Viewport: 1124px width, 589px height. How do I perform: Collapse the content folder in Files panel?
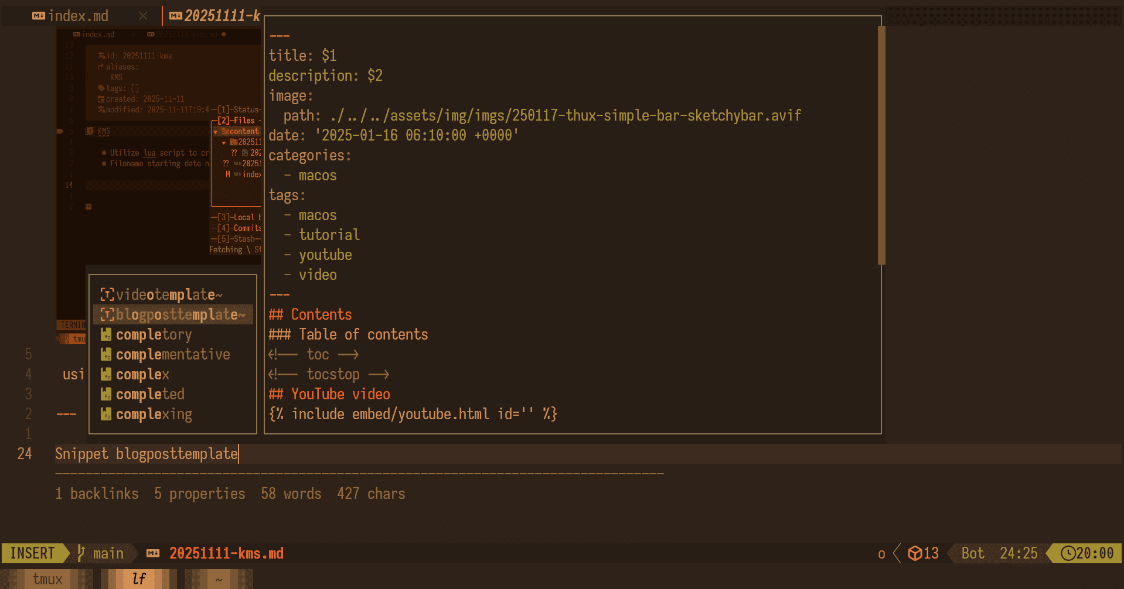[x=216, y=132]
